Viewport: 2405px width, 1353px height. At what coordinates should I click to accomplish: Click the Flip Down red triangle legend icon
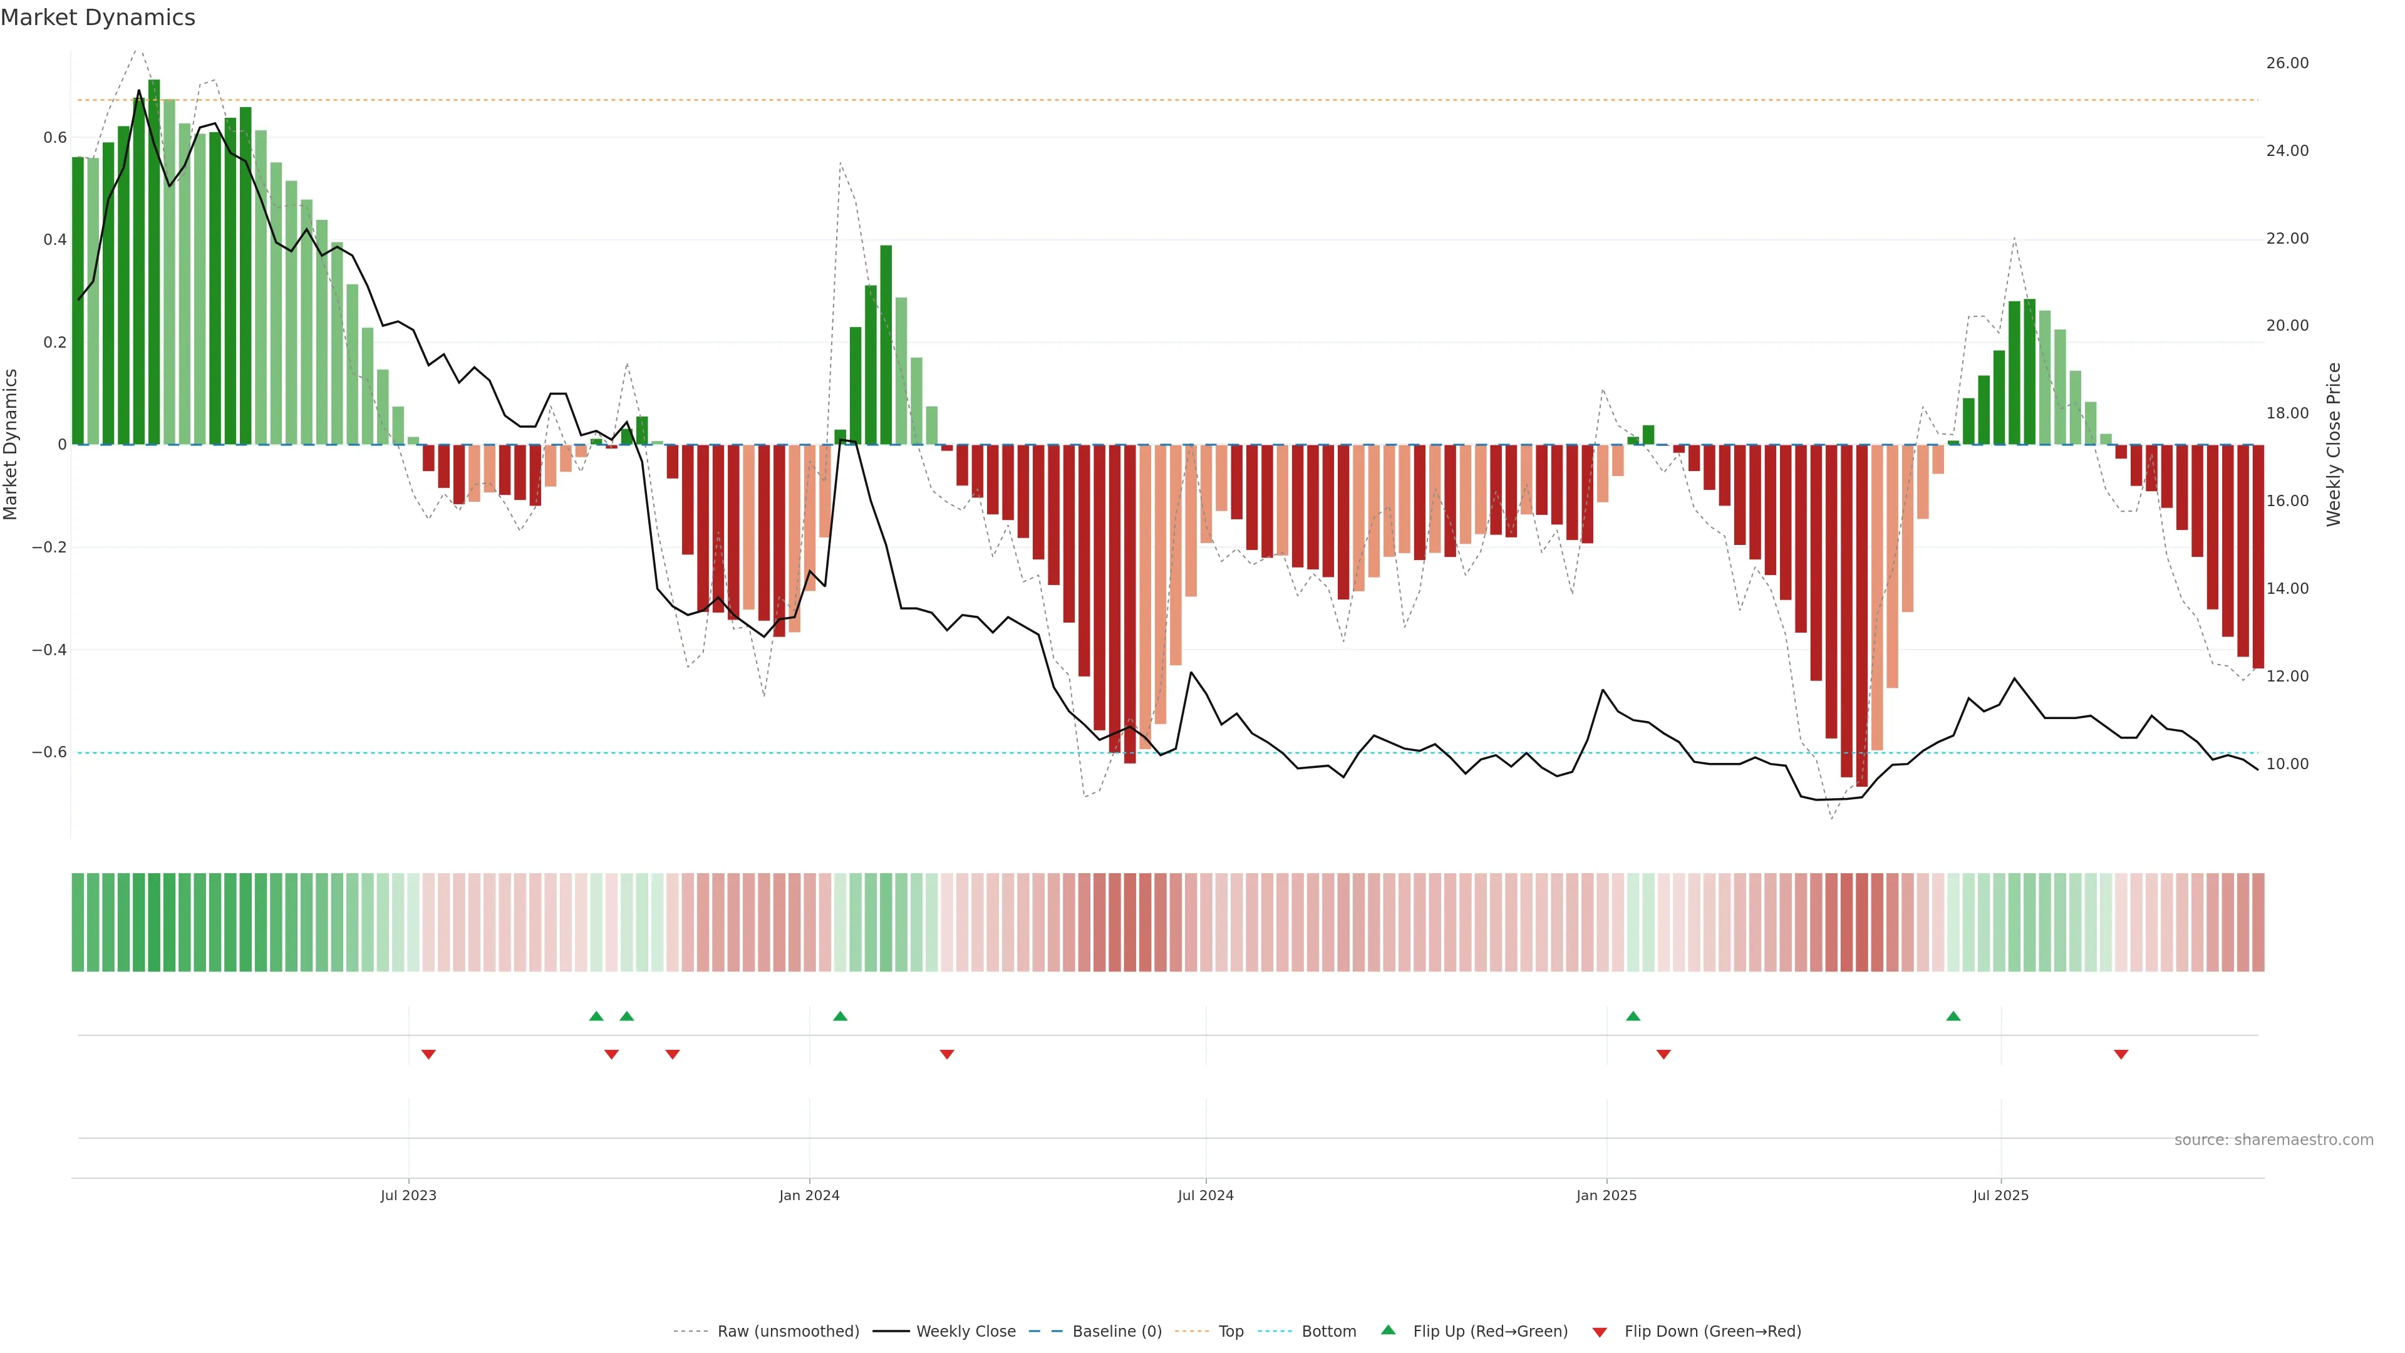coord(1600,1332)
